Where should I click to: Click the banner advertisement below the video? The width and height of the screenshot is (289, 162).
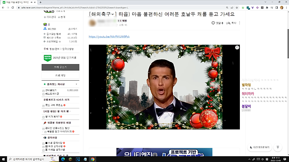pyautogui.click(x=164, y=152)
